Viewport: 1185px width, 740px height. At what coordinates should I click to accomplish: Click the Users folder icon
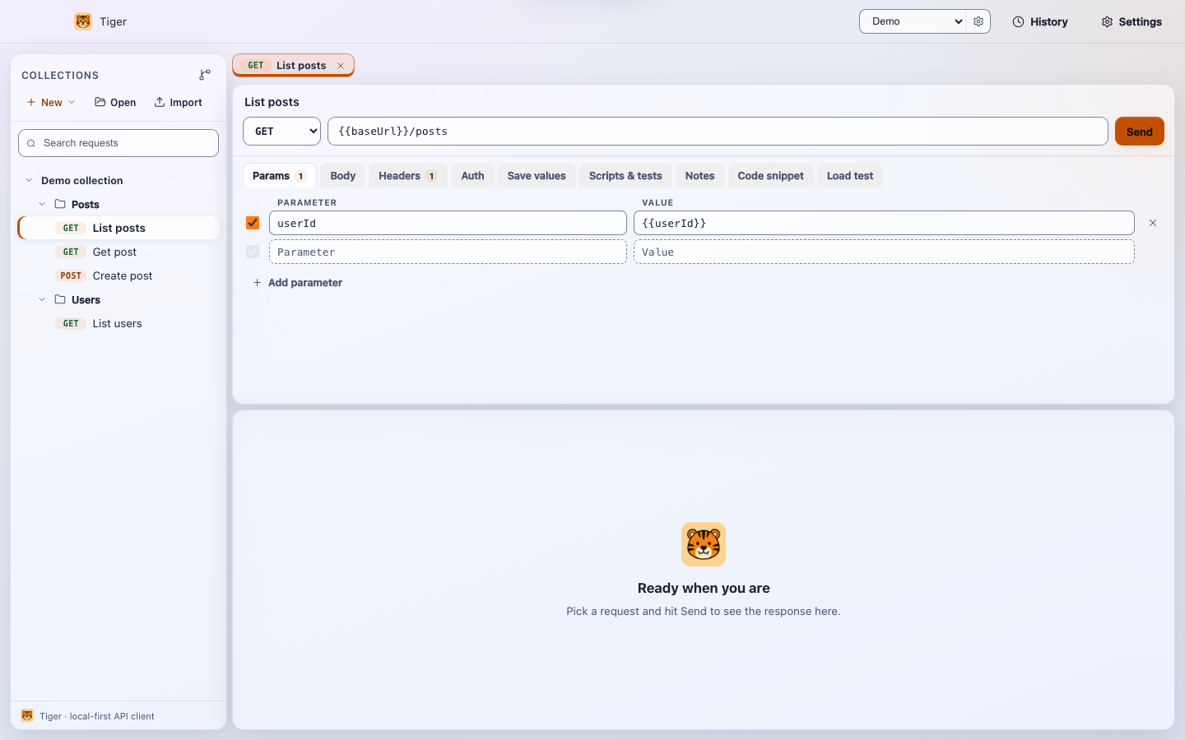[x=60, y=299]
